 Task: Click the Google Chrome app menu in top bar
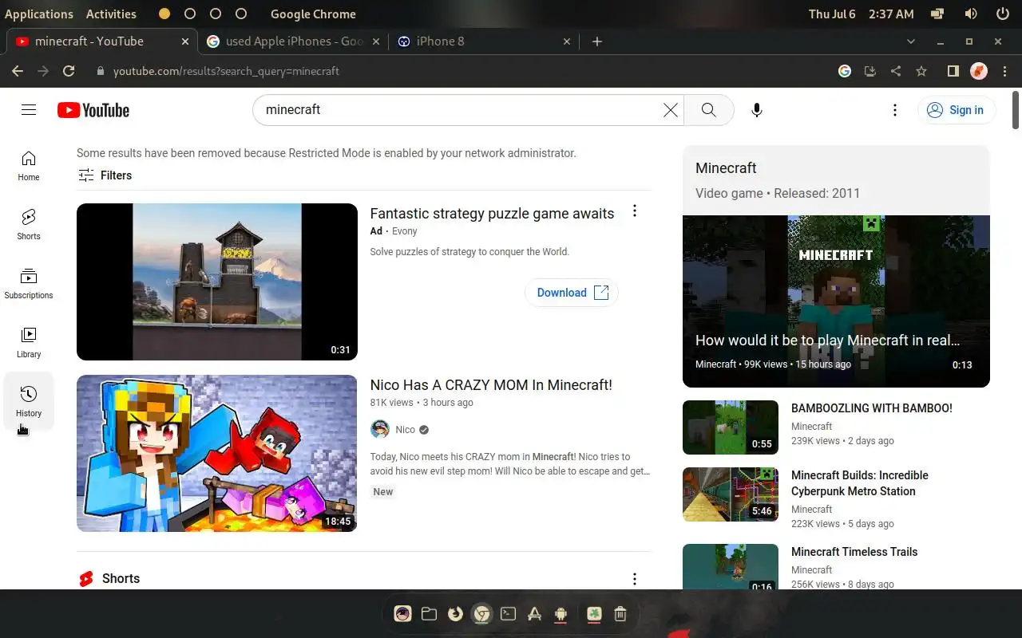(x=313, y=14)
